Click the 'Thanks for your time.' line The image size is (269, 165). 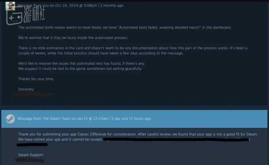[x=36, y=79]
